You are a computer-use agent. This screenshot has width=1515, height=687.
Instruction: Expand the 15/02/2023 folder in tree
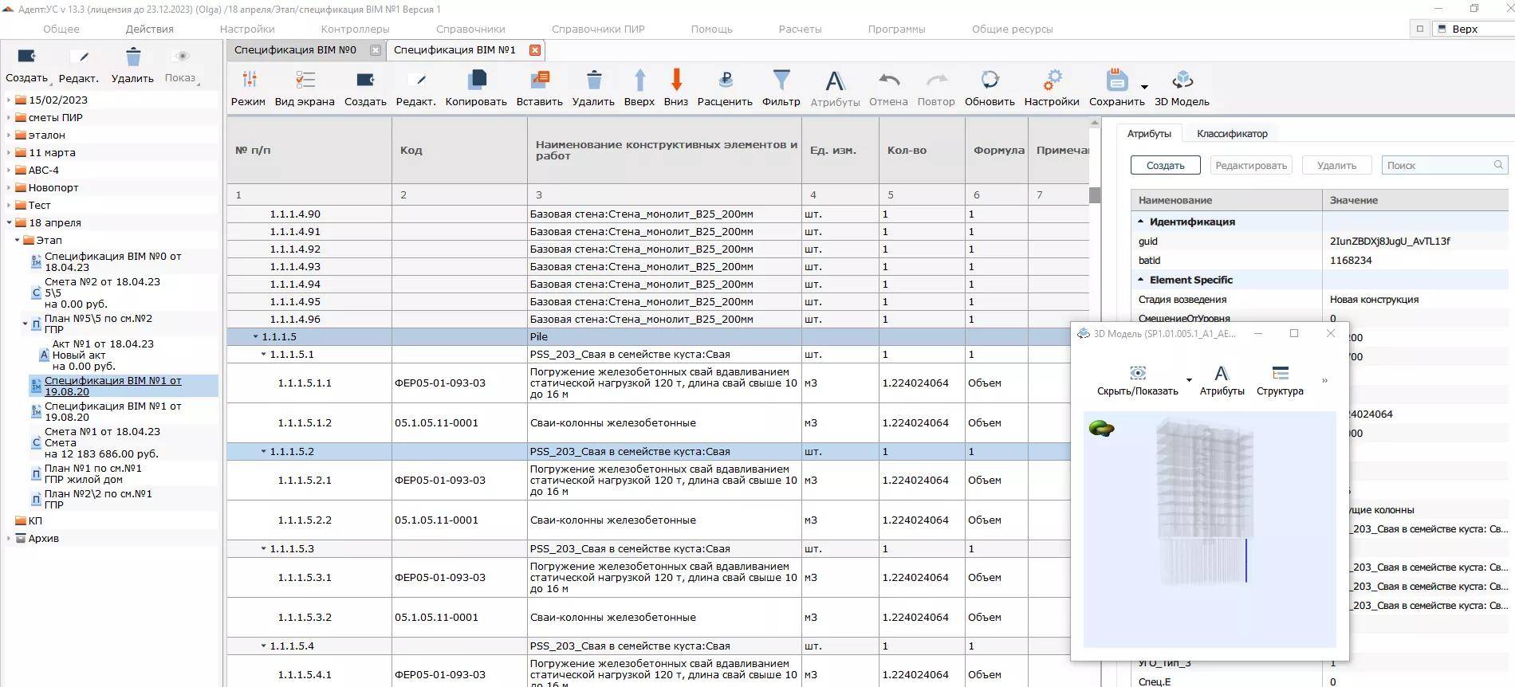click(x=9, y=100)
